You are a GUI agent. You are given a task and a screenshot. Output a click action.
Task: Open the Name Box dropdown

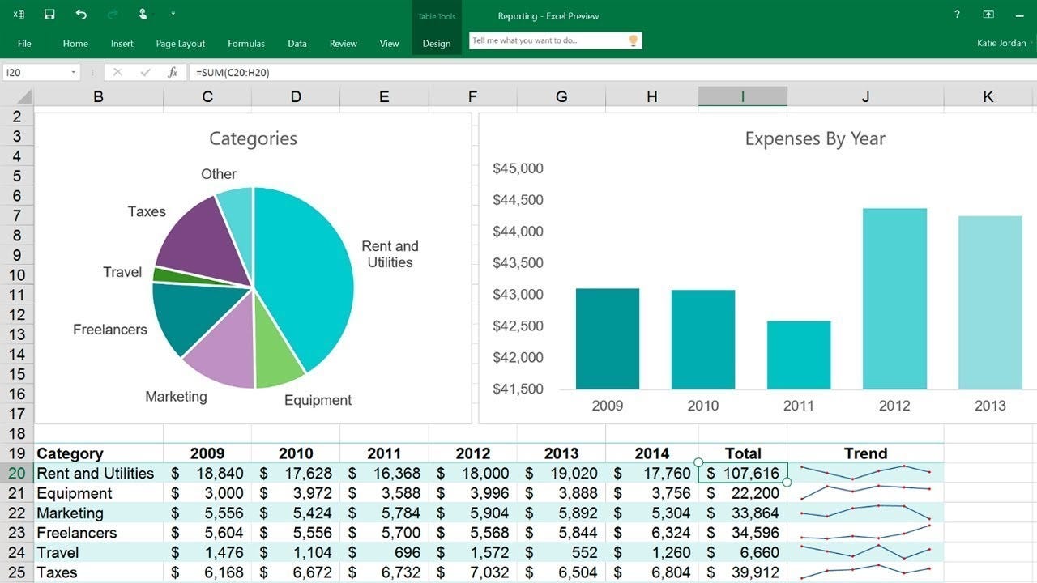71,72
